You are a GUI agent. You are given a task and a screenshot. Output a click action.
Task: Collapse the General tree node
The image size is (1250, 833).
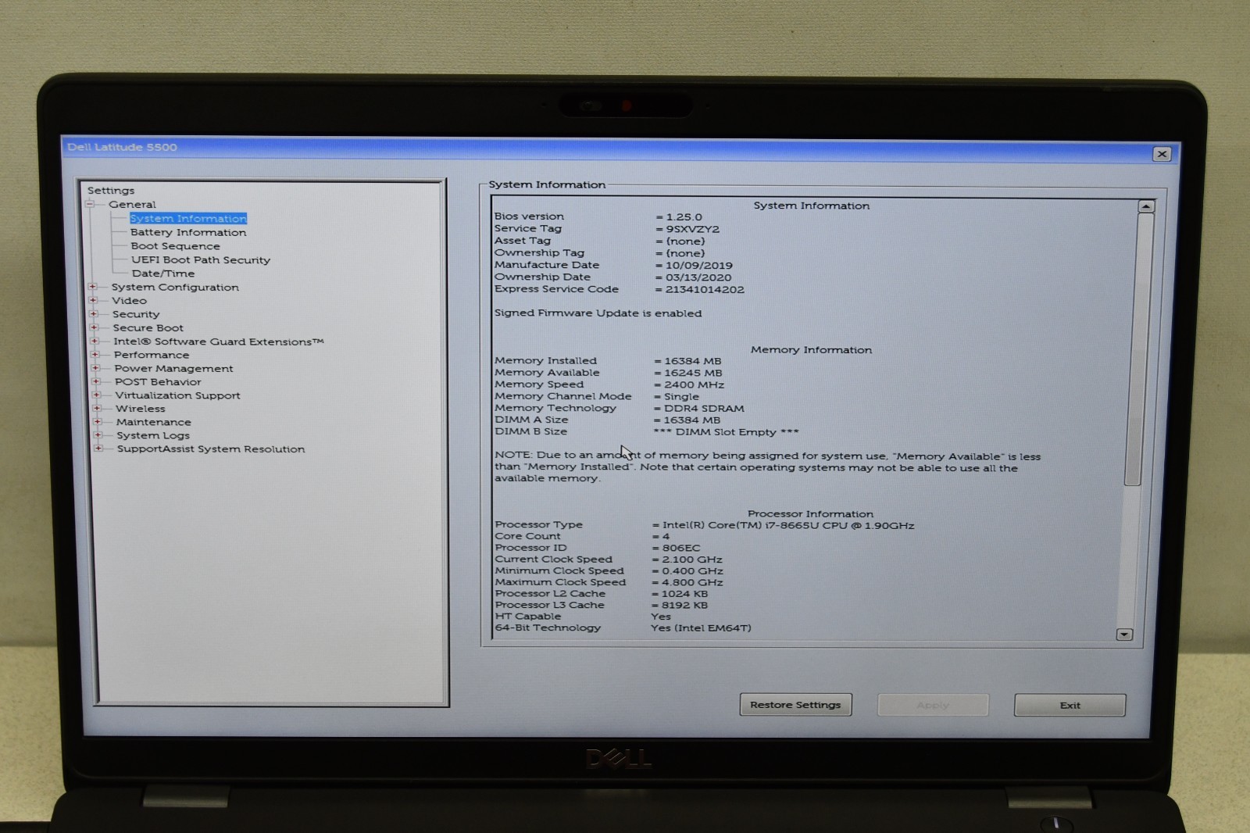pyautogui.click(x=90, y=205)
